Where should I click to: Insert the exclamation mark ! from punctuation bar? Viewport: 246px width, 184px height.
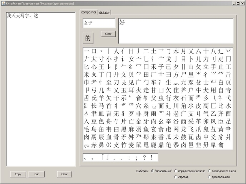pyautogui.click(x=152, y=158)
